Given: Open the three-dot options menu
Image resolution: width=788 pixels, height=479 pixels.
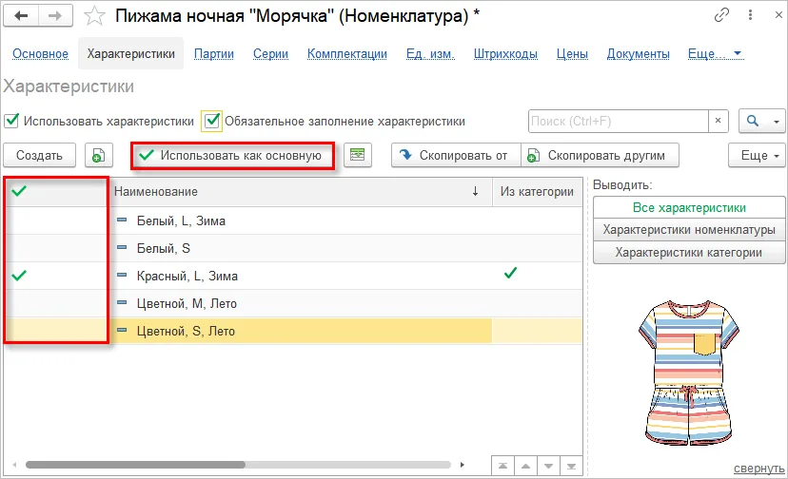Looking at the screenshot, I should tap(750, 15).
